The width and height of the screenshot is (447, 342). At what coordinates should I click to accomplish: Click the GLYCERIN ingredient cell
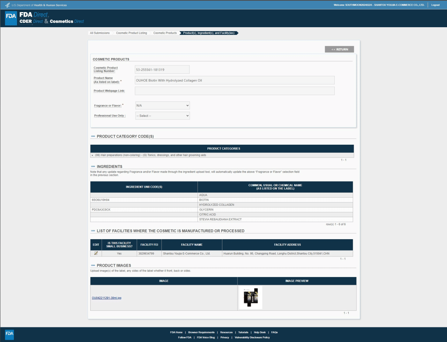click(275, 210)
